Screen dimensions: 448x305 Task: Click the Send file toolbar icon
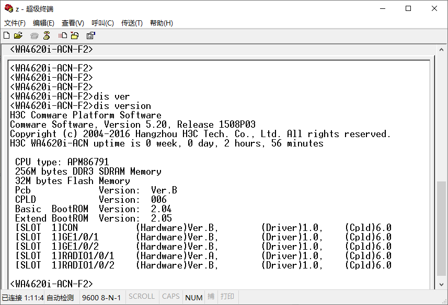coord(63,35)
